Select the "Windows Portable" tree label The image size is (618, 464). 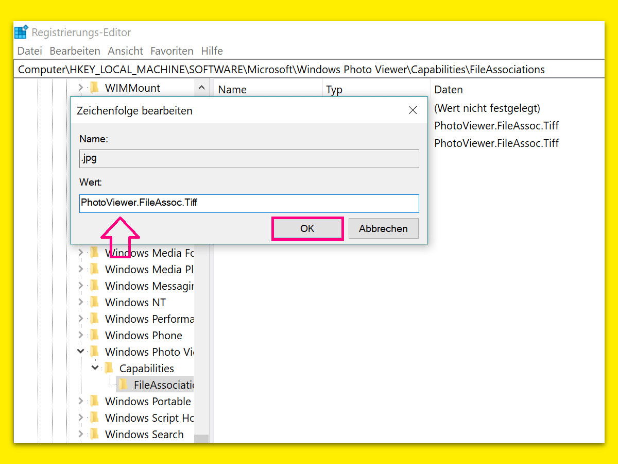(148, 401)
